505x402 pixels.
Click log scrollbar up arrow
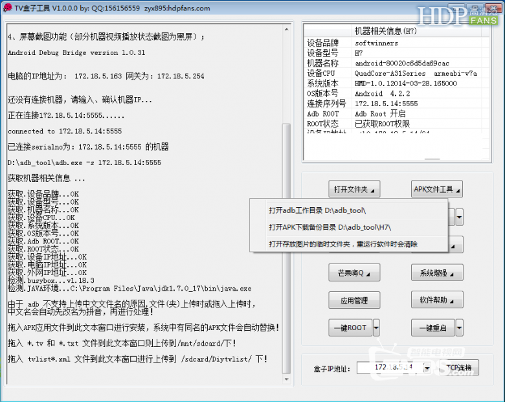click(x=286, y=29)
